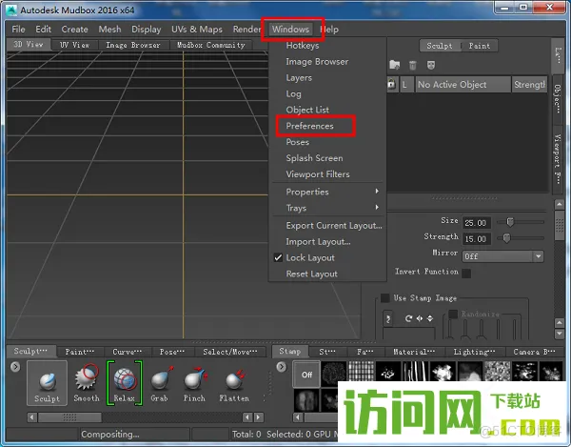Adjust the Size slider handle
Image resolution: width=571 pixels, height=447 pixels.
(510, 222)
